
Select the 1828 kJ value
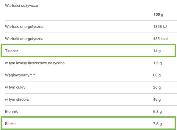(160, 27)
